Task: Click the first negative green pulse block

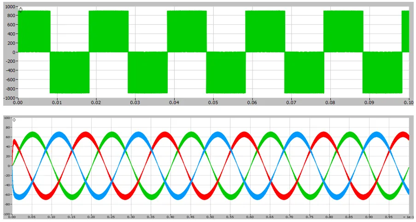Action: coord(69,72)
